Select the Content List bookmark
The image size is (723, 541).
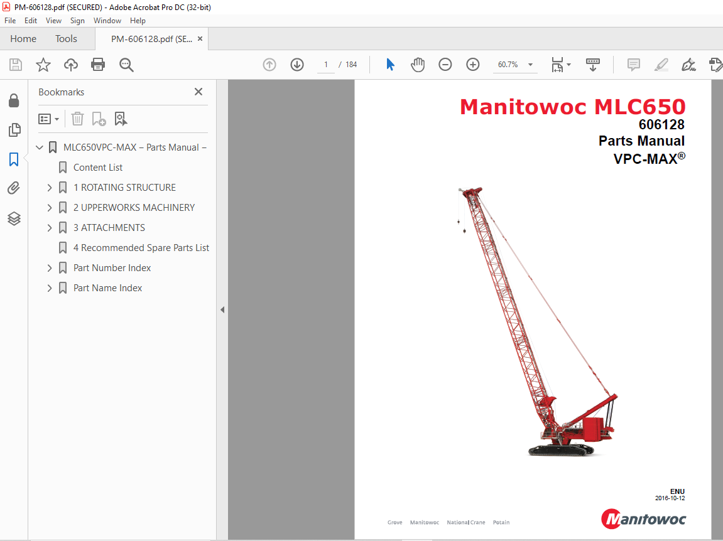point(98,168)
